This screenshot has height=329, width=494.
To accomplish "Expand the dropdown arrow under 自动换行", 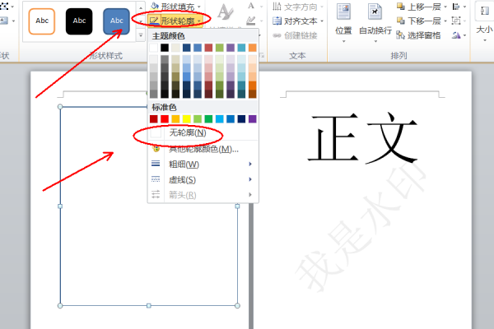I will click(x=375, y=41).
